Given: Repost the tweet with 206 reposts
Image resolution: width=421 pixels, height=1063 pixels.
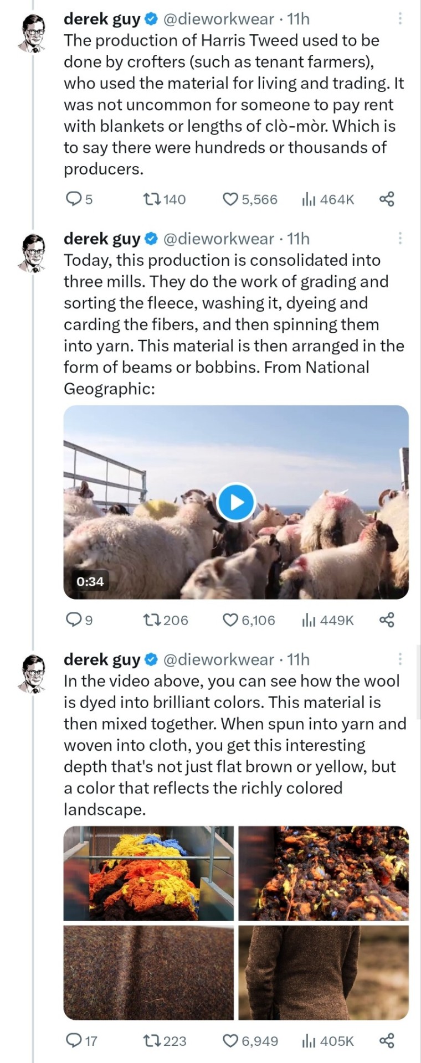Looking at the screenshot, I should point(152,620).
